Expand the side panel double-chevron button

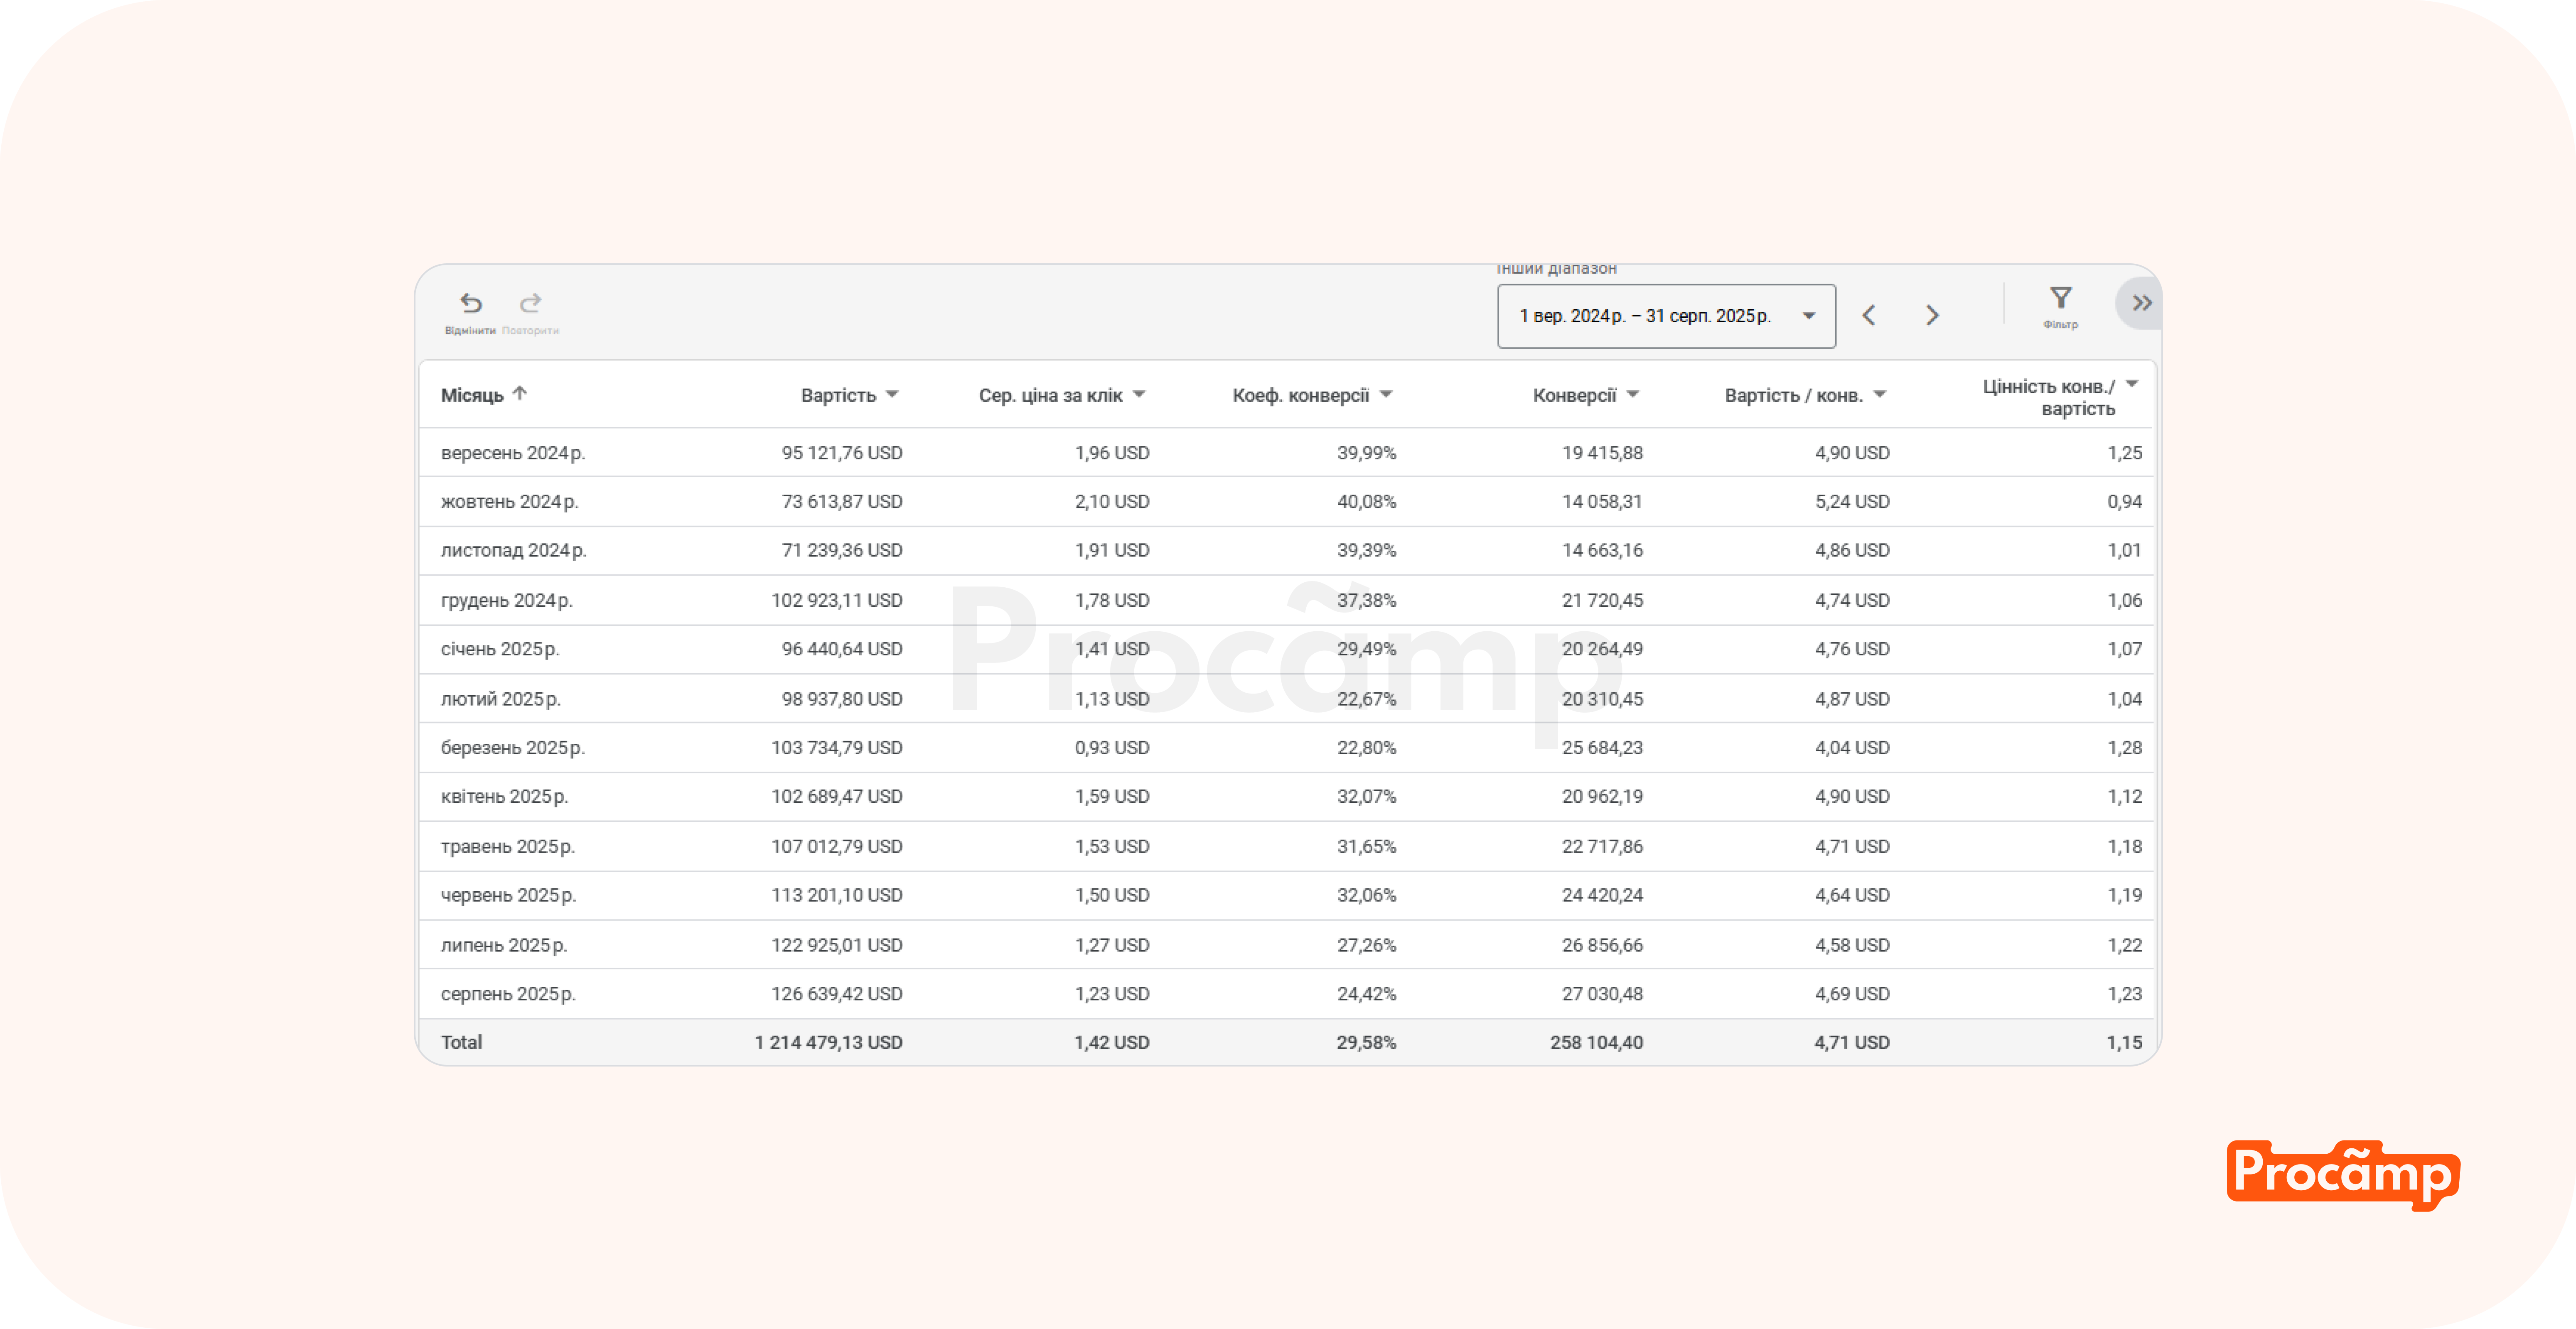click(x=2141, y=303)
